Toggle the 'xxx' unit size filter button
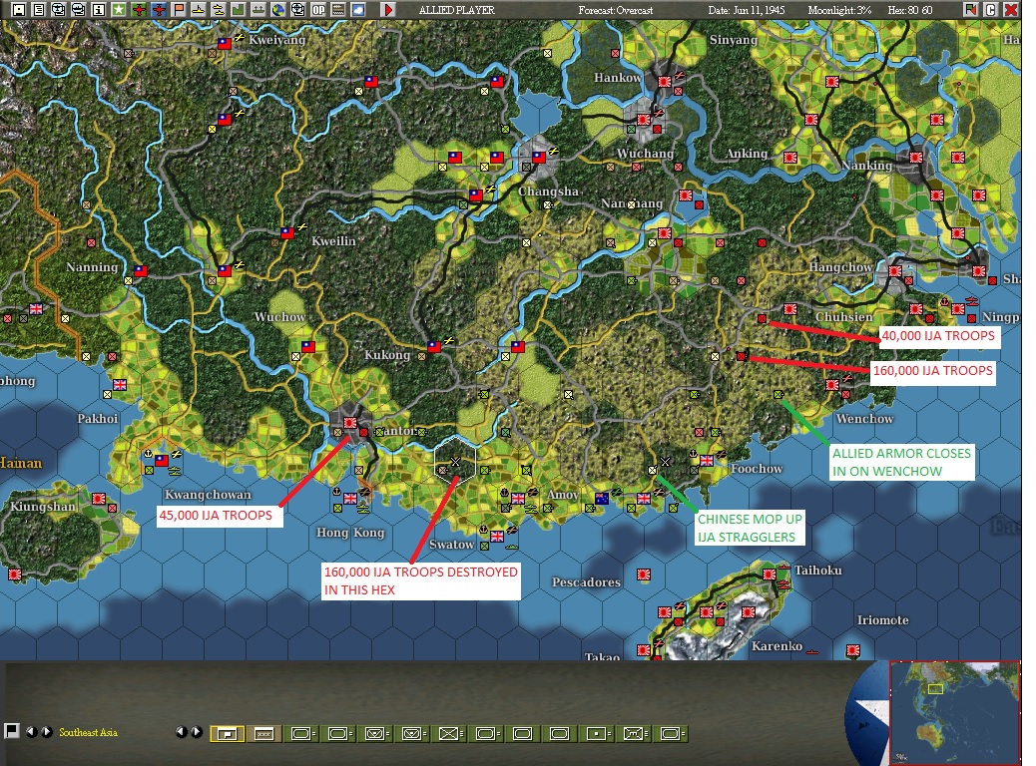1036x766 pixels. [263, 734]
